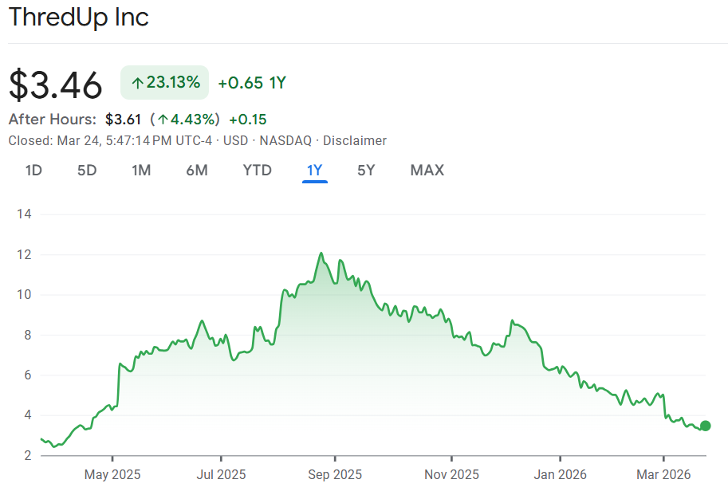The width and height of the screenshot is (728, 491).
Task: Click the green up arrow in the 23.13% badge
Action: 137,82
